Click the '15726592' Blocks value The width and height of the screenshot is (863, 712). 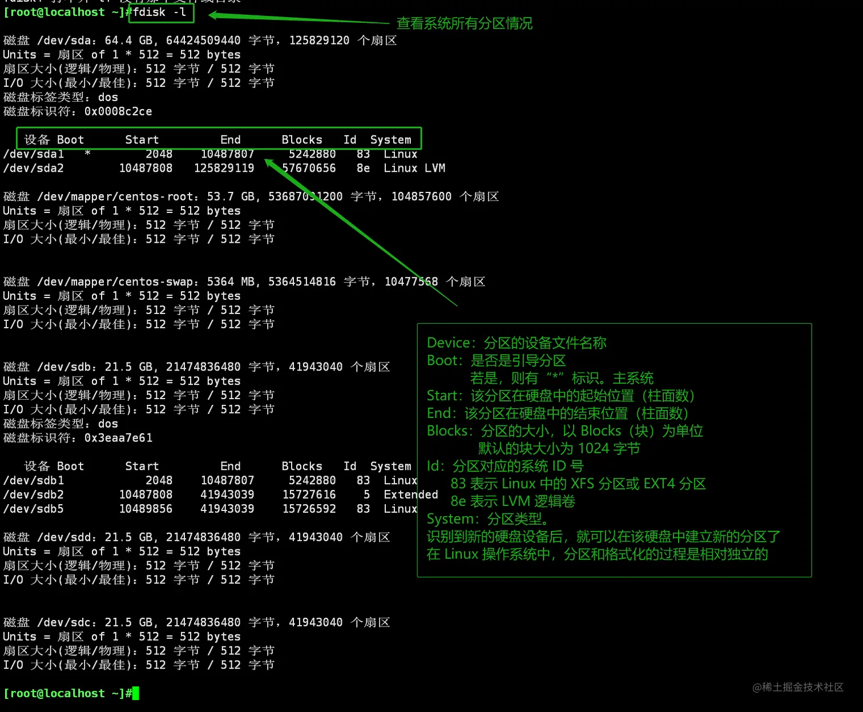tap(309, 509)
